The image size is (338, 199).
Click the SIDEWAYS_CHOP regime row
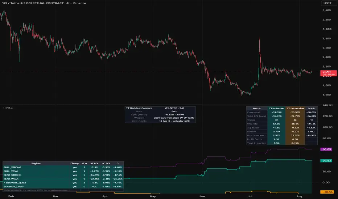[63, 187]
